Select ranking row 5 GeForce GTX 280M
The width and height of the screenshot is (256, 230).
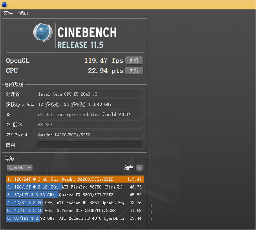click(x=75, y=210)
